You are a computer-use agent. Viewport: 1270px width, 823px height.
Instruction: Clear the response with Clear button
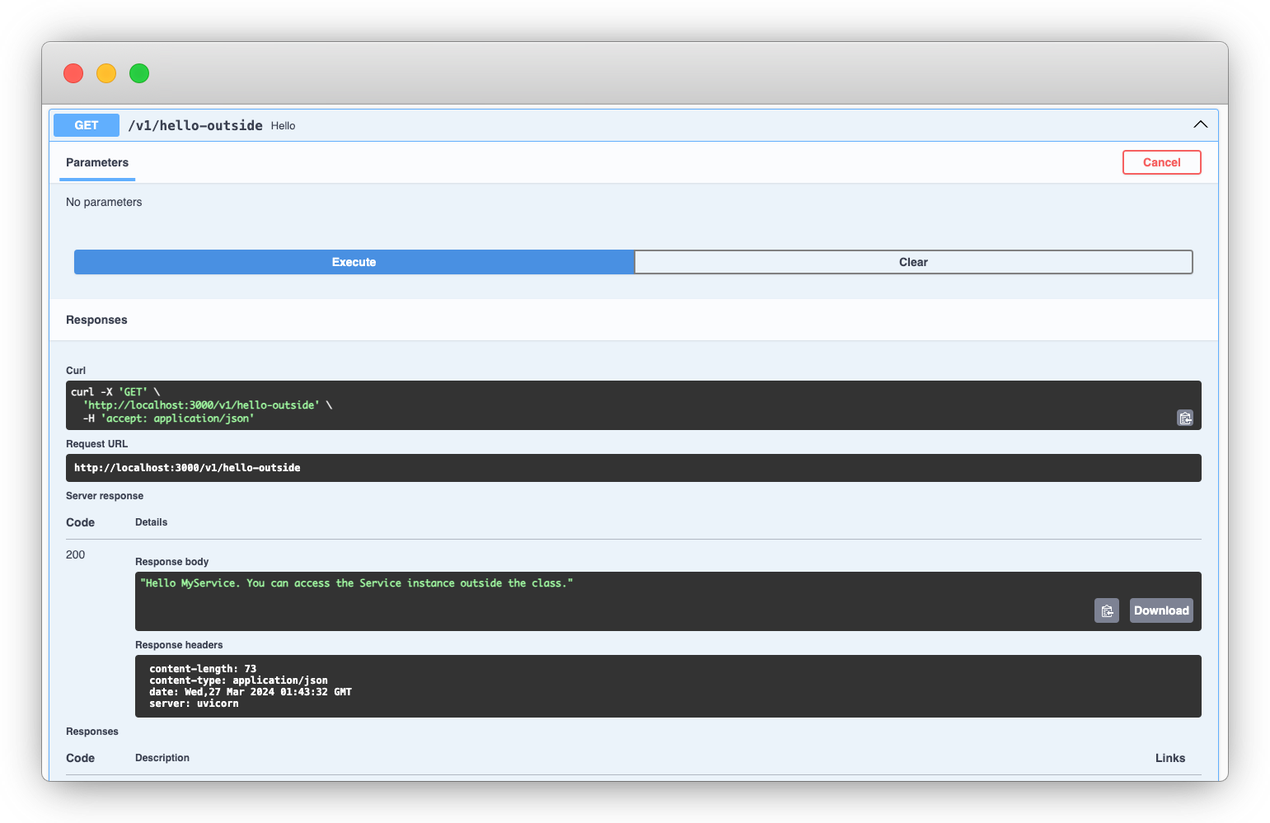pyautogui.click(x=913, y=262)
